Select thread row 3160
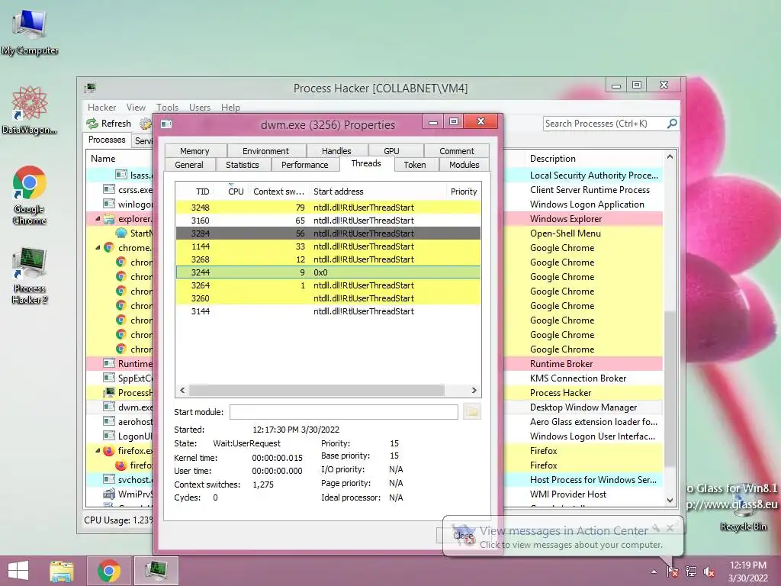 [328, 221]
